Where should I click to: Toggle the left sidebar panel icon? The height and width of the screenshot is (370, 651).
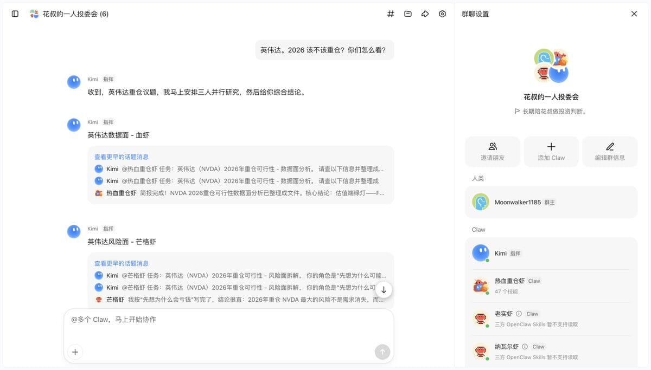pos(15,14)
